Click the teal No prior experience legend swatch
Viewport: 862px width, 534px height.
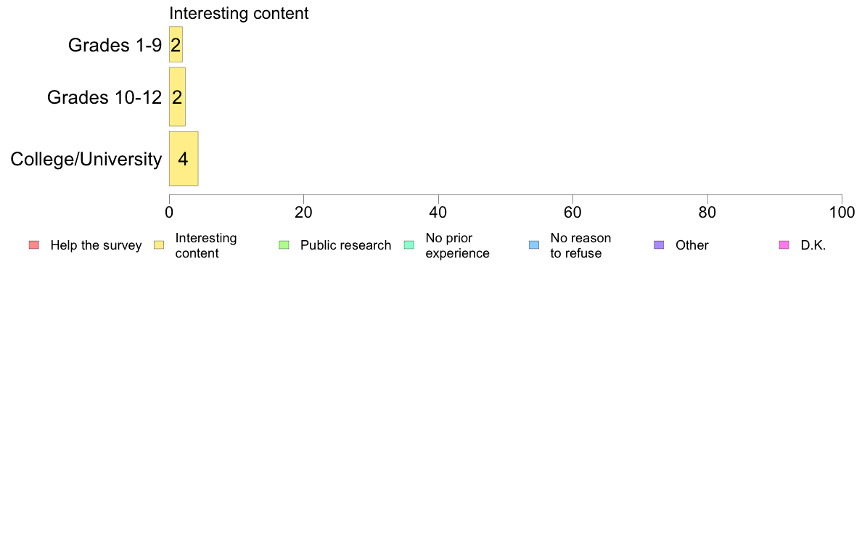tap(409, 245)
